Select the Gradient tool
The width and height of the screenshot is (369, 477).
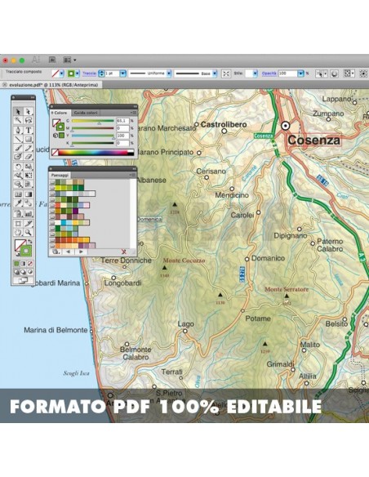29,194
